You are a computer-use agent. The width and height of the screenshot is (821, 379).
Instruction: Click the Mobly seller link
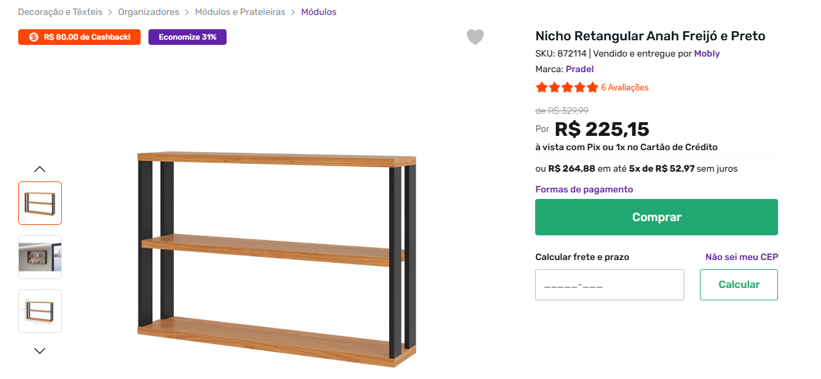tap(706, 53)
